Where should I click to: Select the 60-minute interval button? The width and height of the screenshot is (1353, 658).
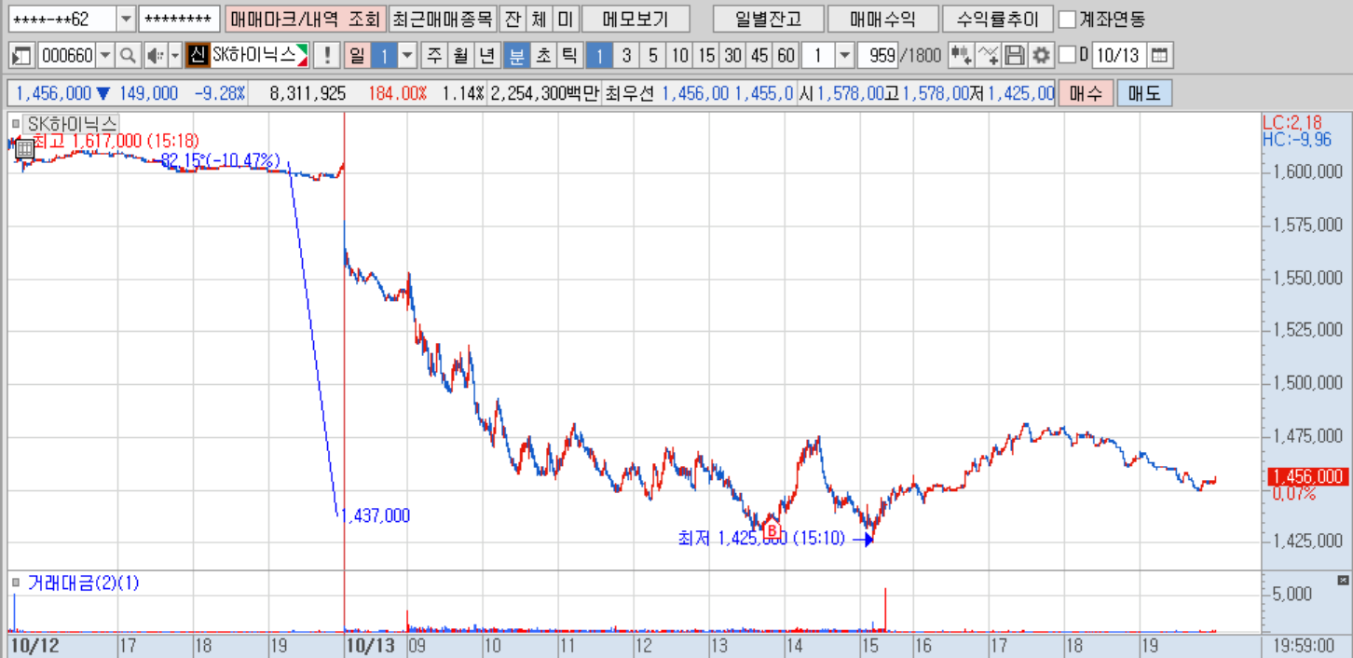pyautogui.click(x=786, y=56)
